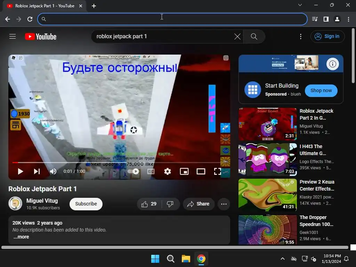Open the 10:54 PM clock and date
Screen dimensions: 356x267
click(331, 259)
